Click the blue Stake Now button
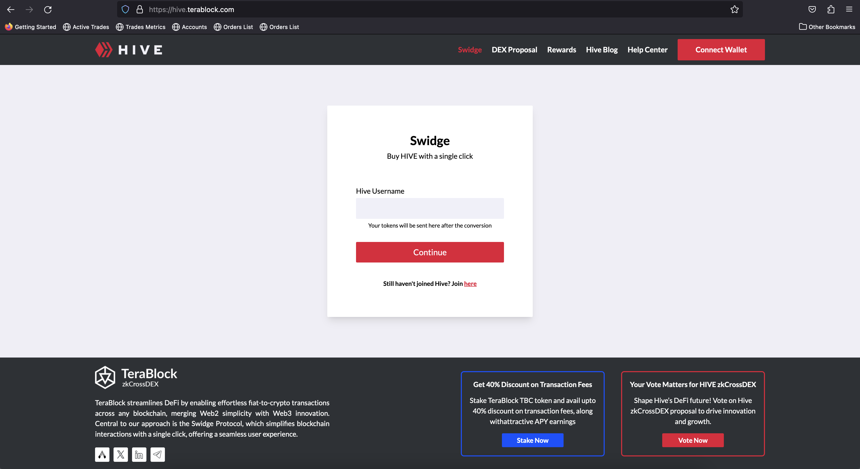Screen dimensions: 860x469 tap(532, 440)
